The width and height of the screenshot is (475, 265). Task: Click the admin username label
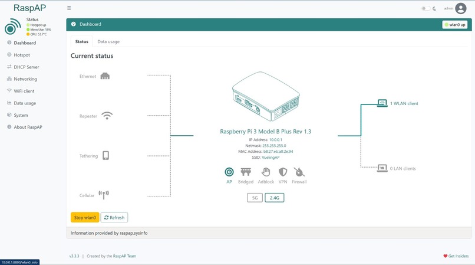(448, 8)
